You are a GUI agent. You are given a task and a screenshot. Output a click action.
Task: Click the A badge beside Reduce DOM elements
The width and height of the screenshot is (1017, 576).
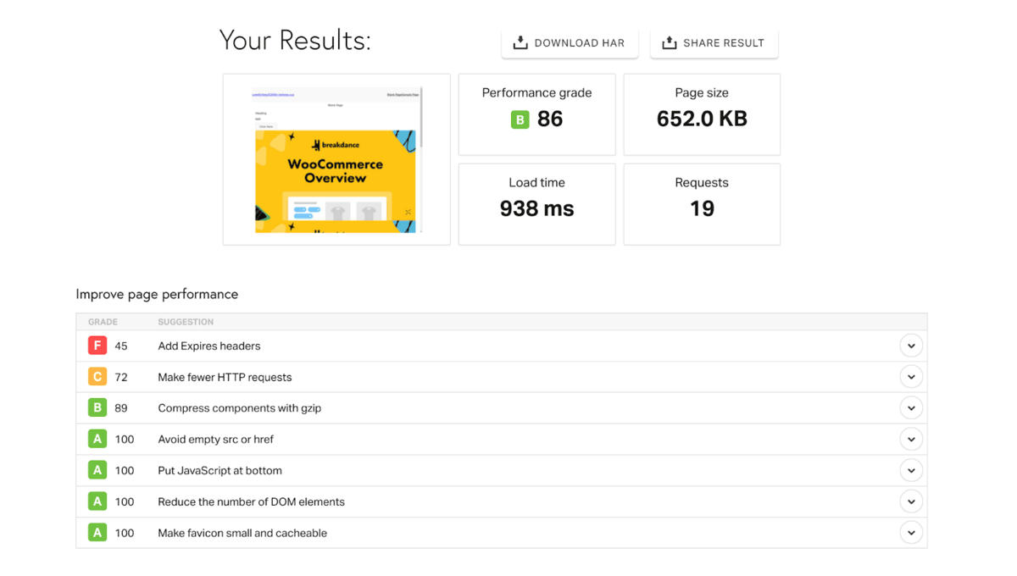pos(97,501)
